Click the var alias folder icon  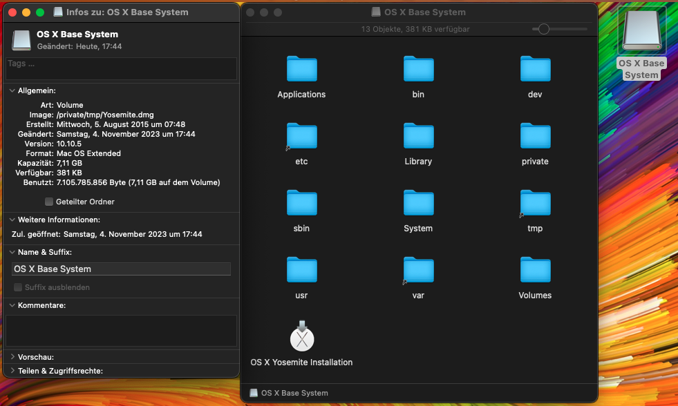[418, 270]
